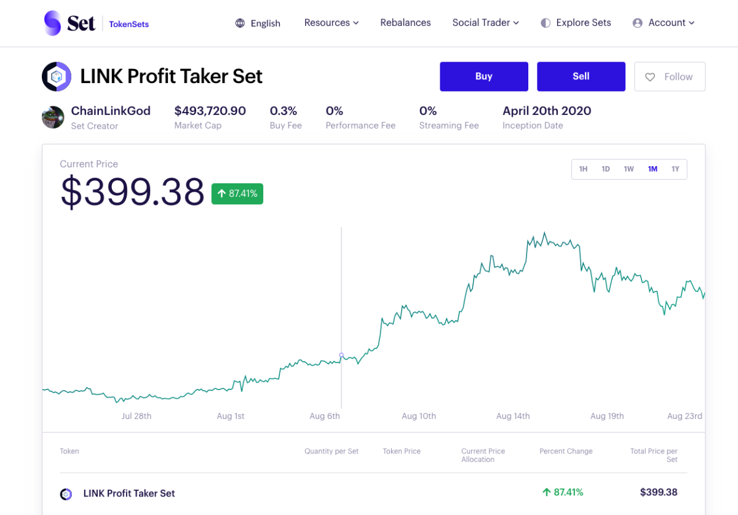Viewport: 738px width, 515px height.
Task: Click the token icon in table row
Action: (66, 493)
